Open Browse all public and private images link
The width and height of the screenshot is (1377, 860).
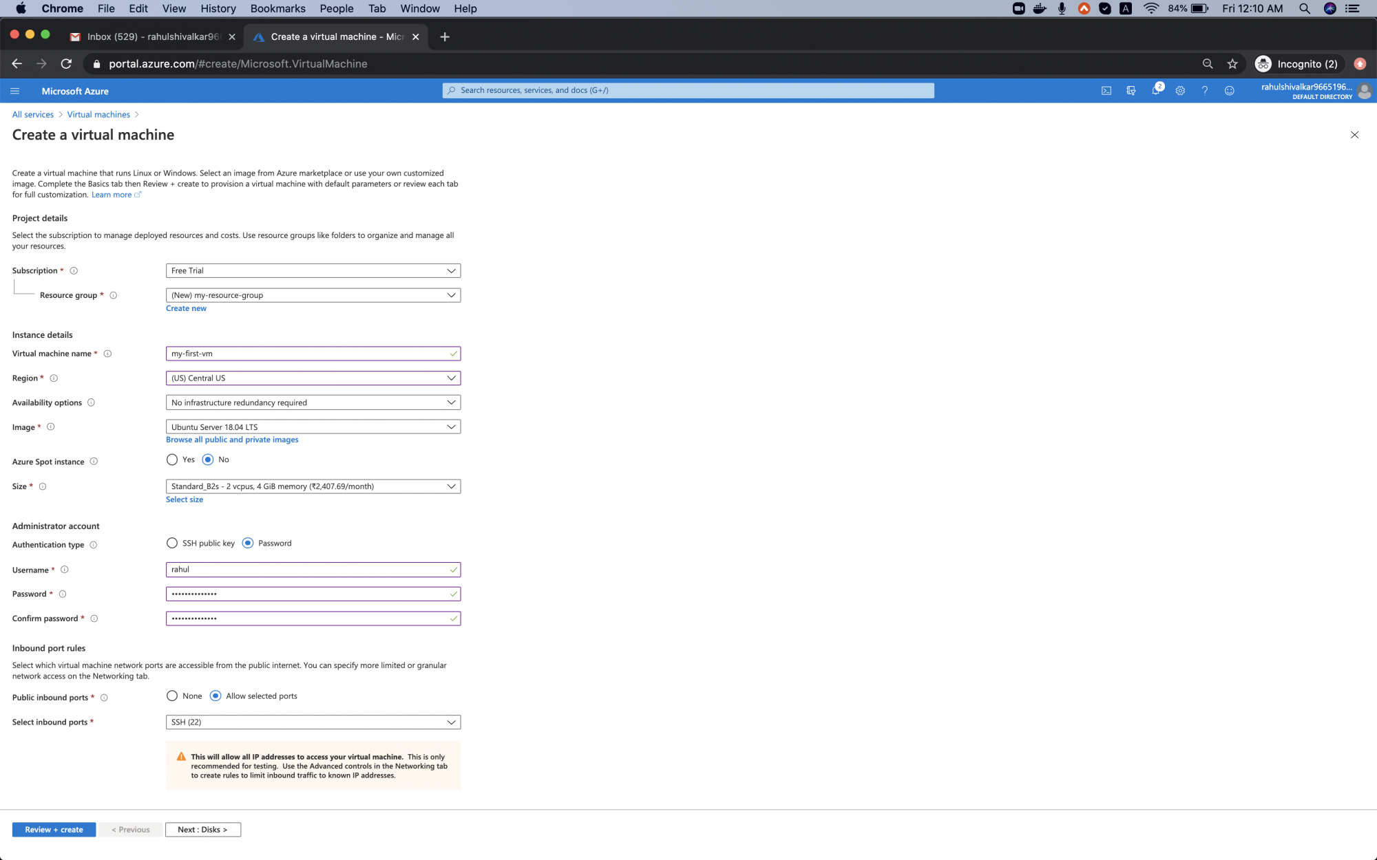click(232, 439)
